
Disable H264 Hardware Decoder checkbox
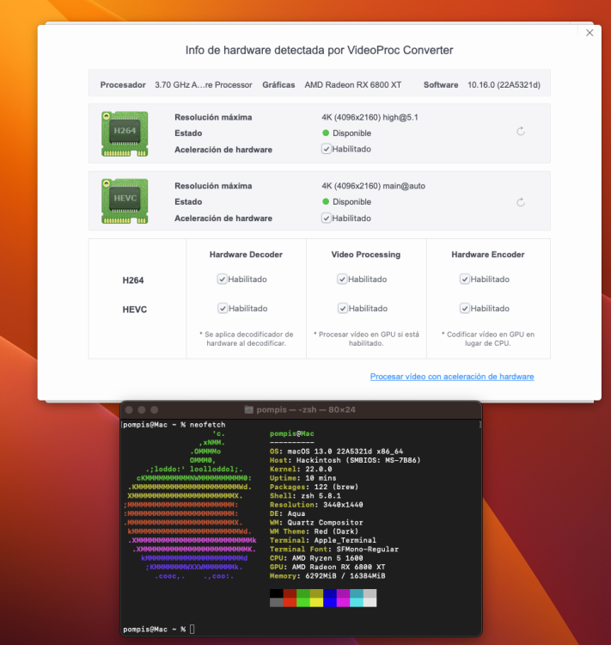point(222,279)
